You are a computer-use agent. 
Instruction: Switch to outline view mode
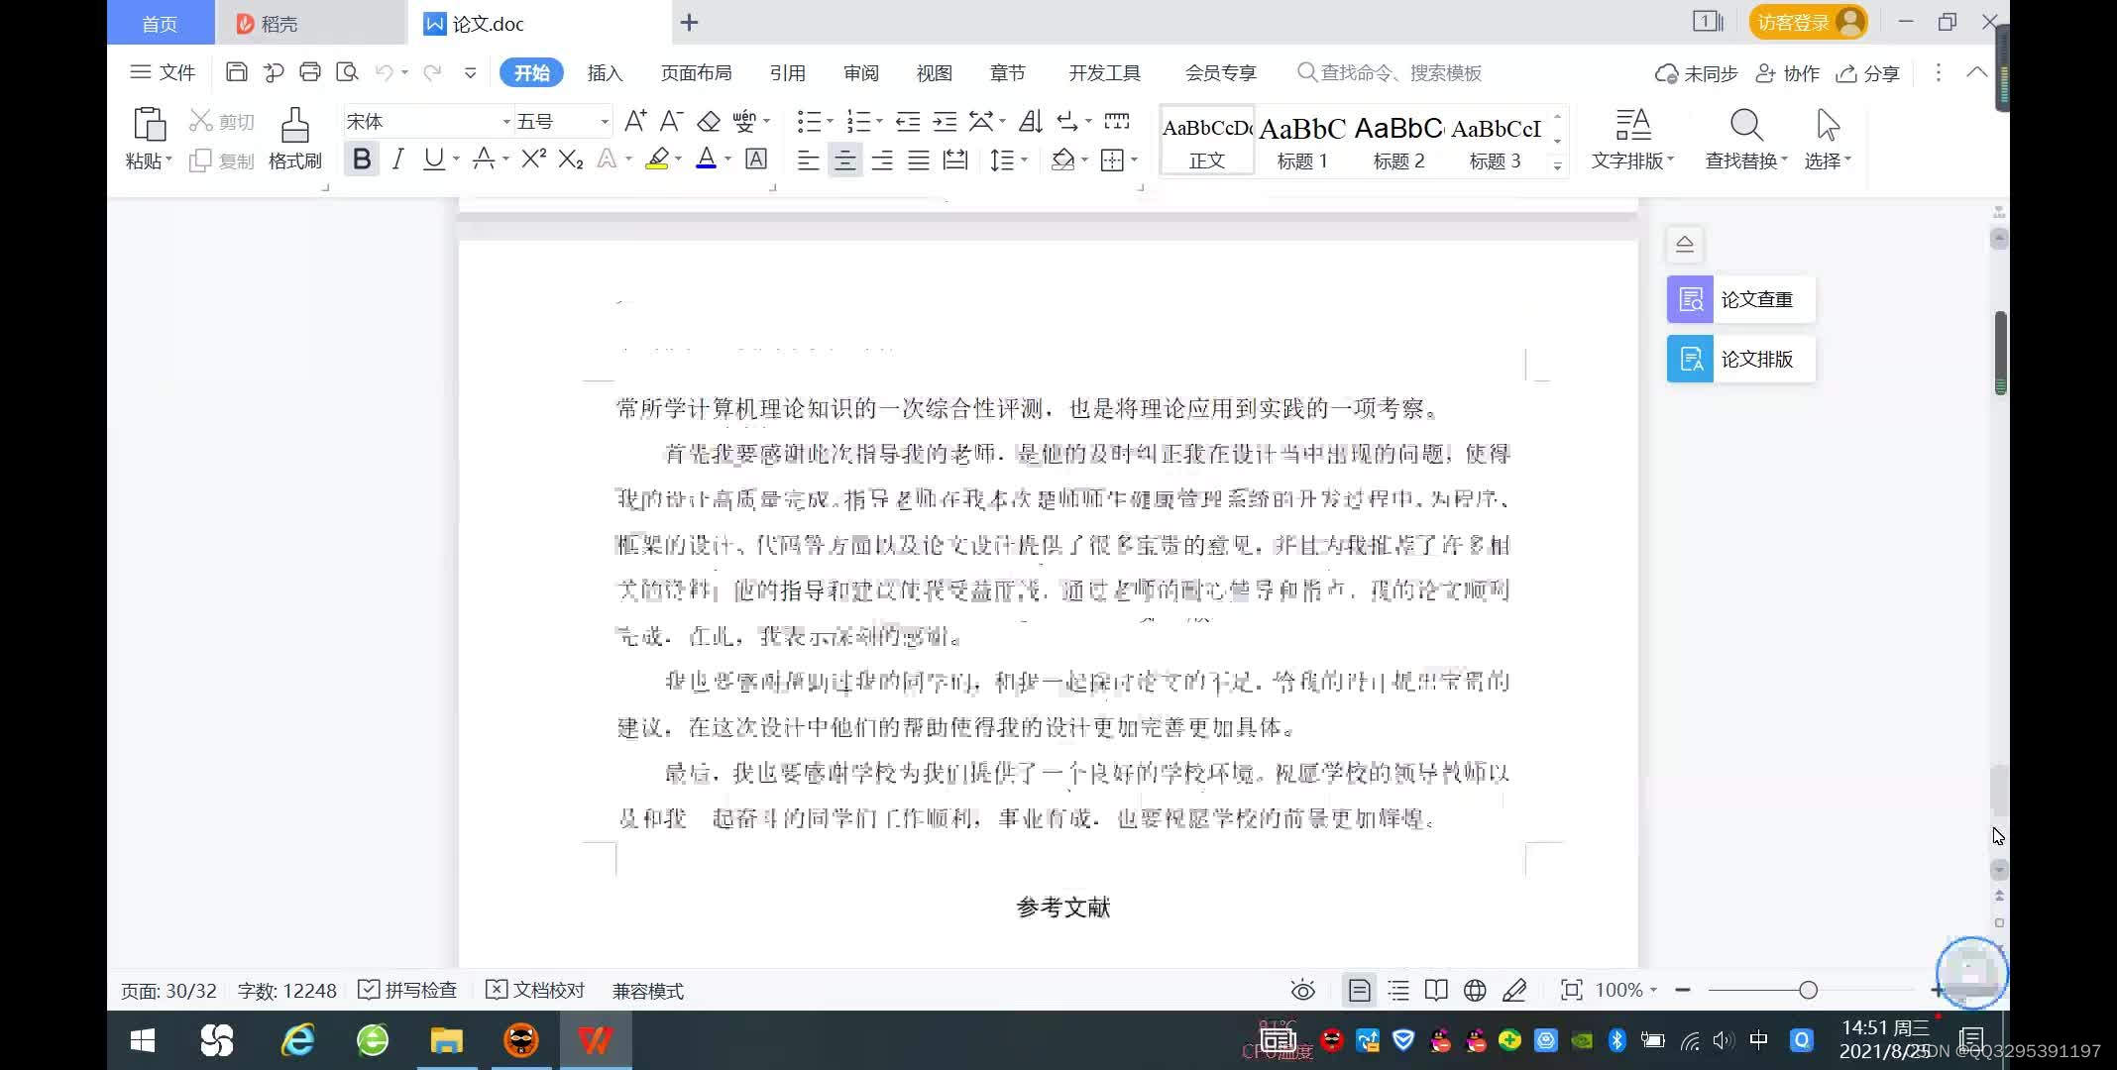(x=1398, y=990)
